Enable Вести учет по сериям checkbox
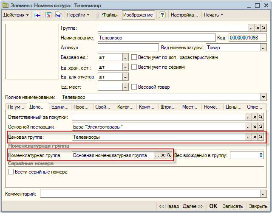This screenshot has width=272, height=213. coord(134,67)
